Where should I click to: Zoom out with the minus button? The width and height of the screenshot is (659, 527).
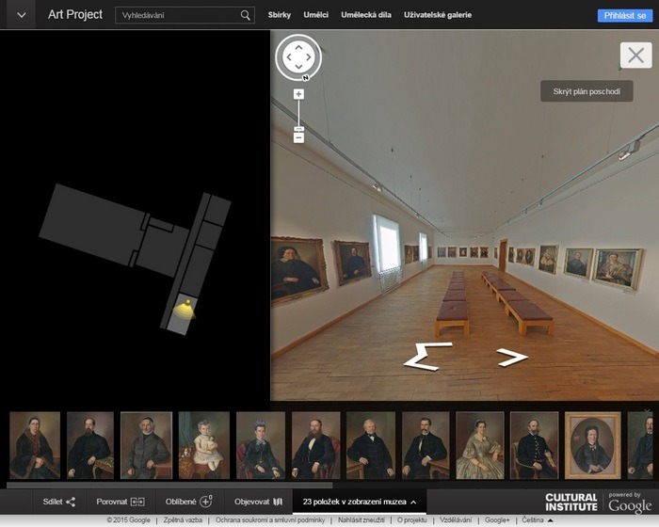pyautogui.click(x=298, y=137)
